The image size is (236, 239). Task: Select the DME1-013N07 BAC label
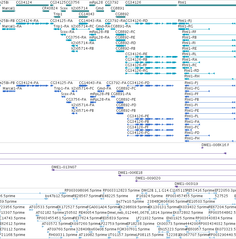click(x=64, y=167)
